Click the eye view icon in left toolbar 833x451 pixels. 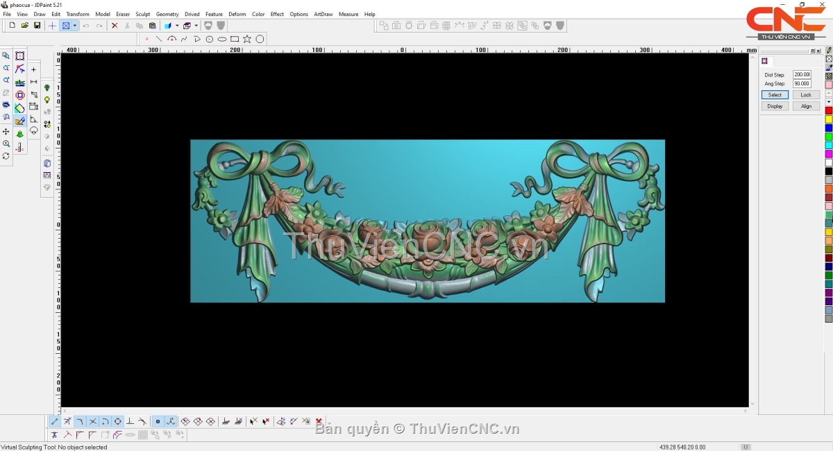6,105
